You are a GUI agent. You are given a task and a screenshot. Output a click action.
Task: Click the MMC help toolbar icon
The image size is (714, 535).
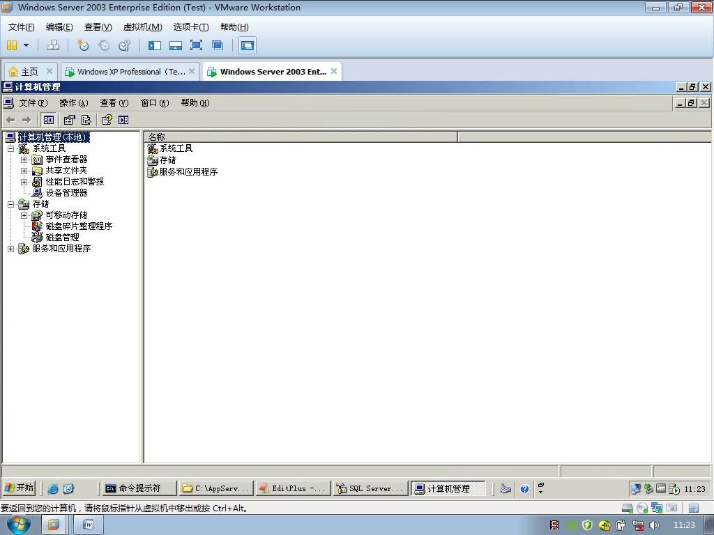[107, 120]
